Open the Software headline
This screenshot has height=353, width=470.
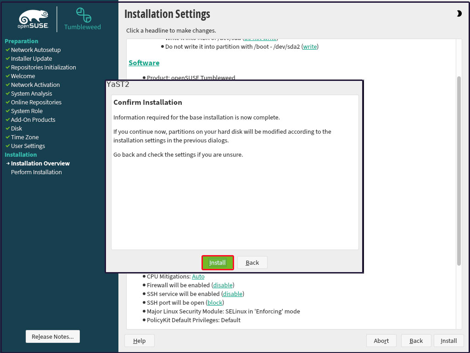click(144, 63)
